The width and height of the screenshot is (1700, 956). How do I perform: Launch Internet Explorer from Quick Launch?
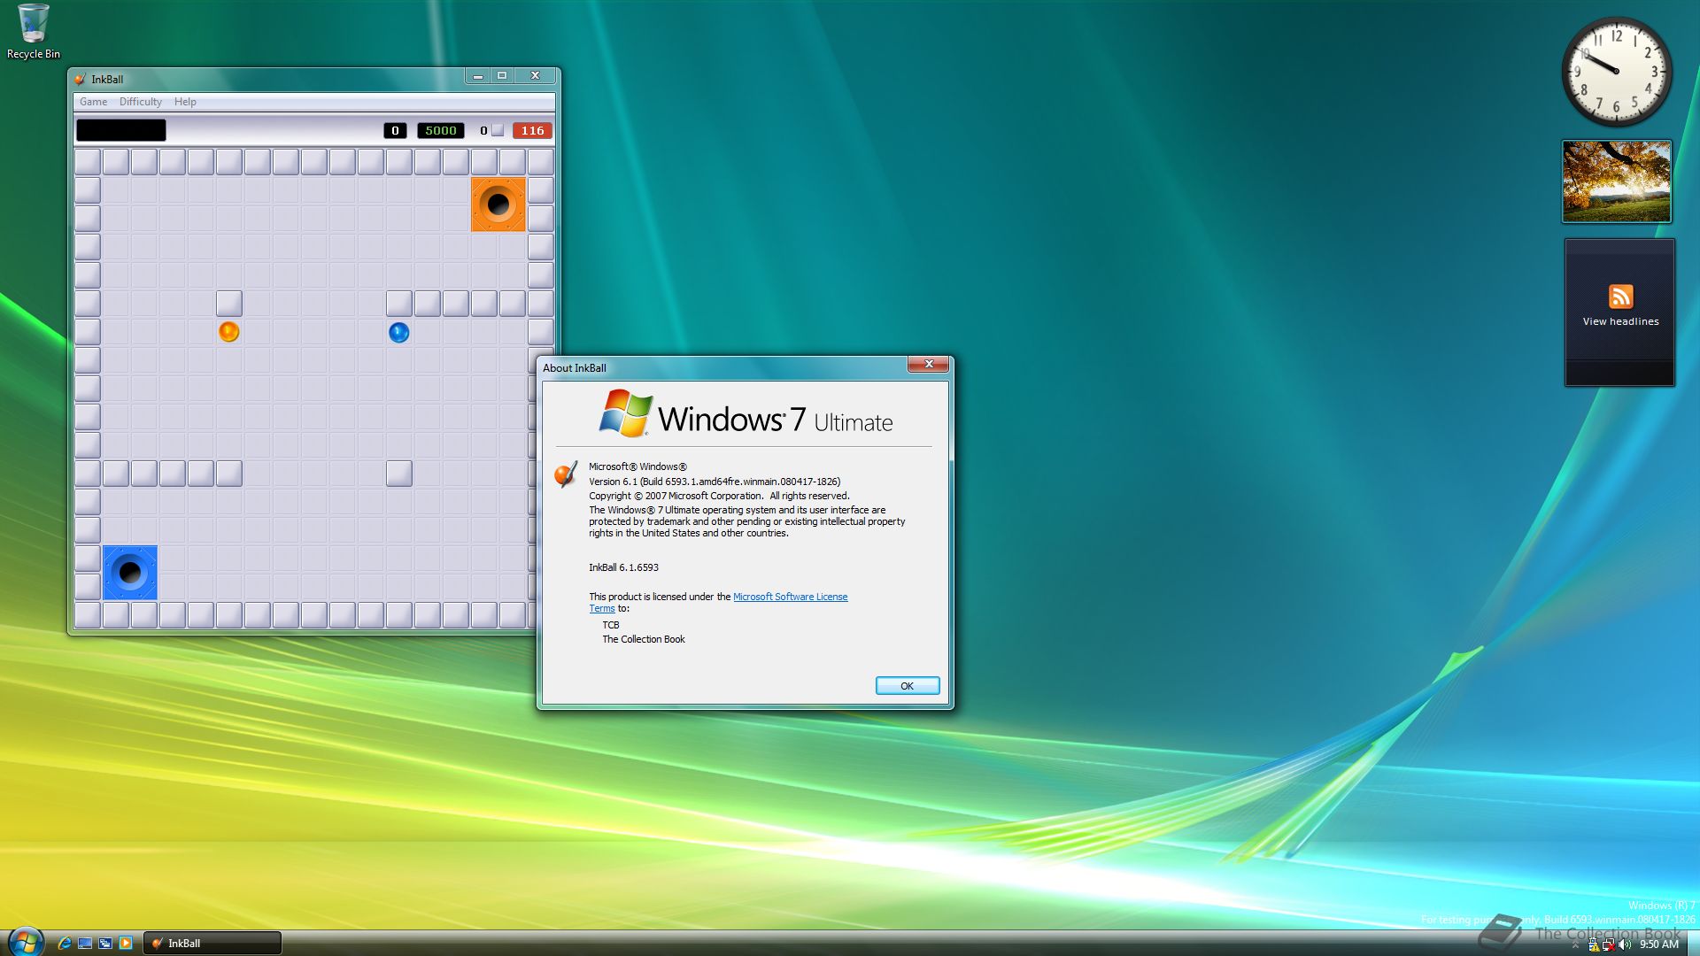coord(64,943)
